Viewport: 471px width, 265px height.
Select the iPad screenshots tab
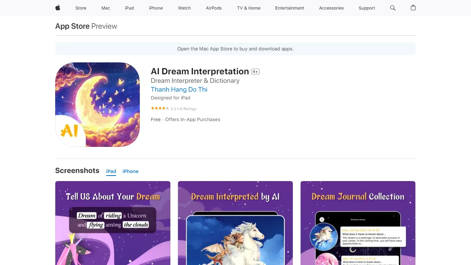(x=111, y=172)
